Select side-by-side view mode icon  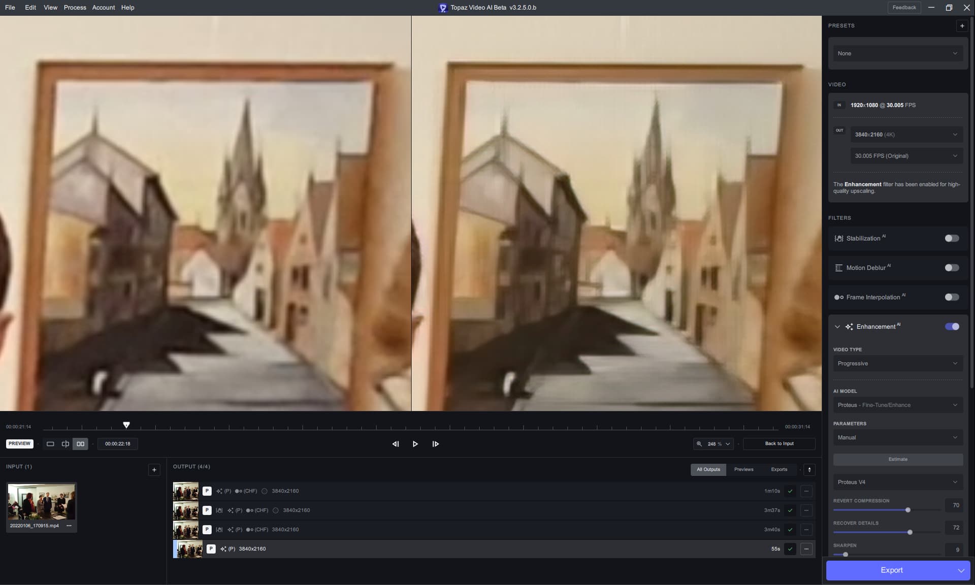point(80,444)
